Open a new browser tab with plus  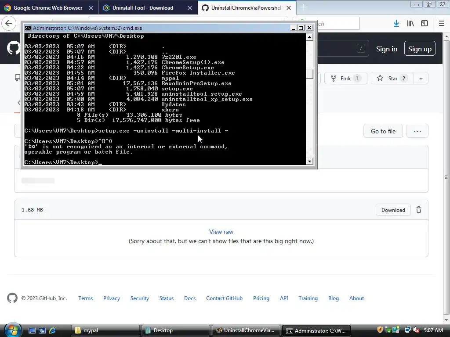point(304,7)
